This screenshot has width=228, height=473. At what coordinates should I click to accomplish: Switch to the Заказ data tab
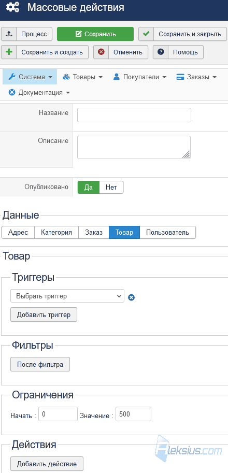pos(94,233)
